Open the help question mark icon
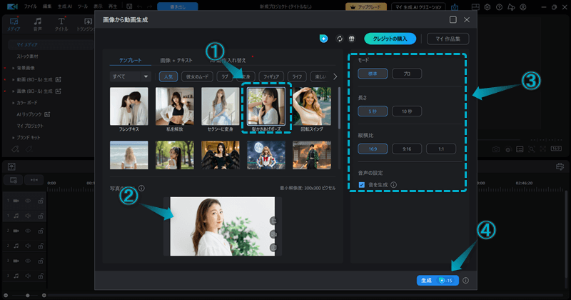This screenshot has width=571, height=300. pyautogui.click(x=499, y=7)
